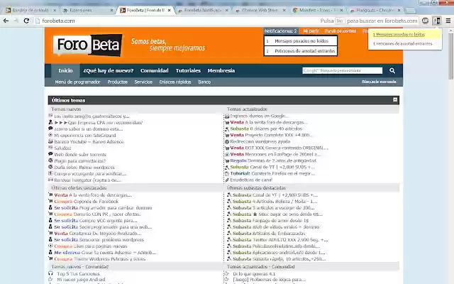The width and height of the screenshot is (454, 284).
Task: Click the person icon beside 'Se solicita Programador'
Action: click(50, 207)
